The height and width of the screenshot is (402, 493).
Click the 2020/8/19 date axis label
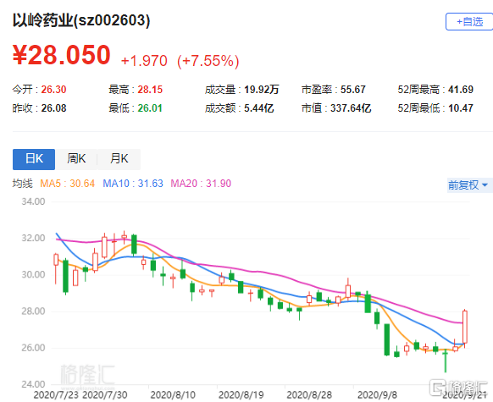(241, 395)
